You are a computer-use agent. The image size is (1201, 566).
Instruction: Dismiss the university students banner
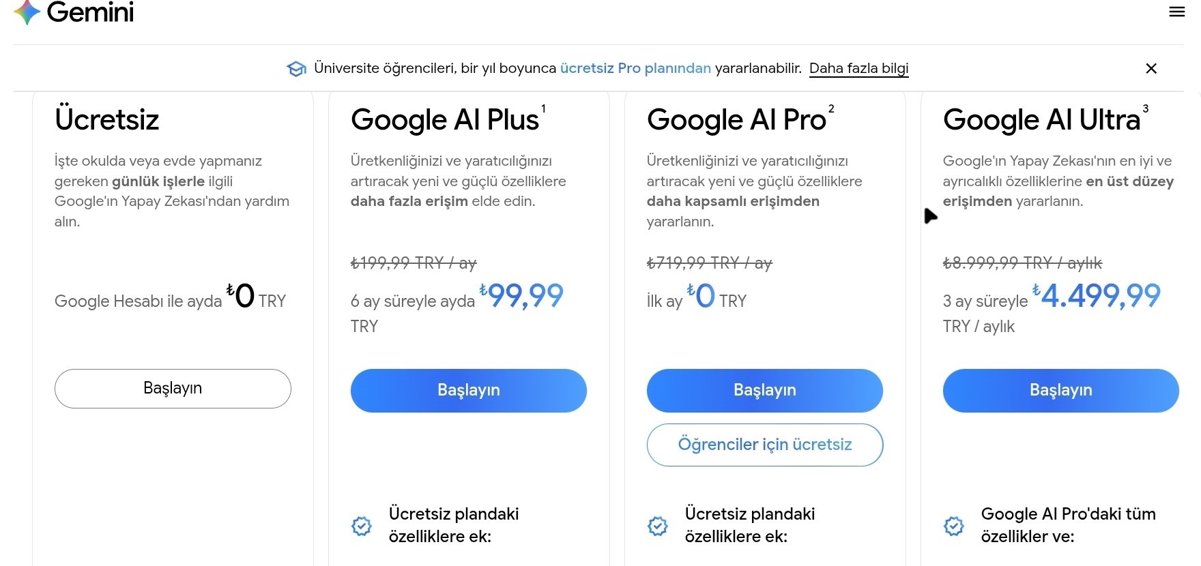pos(1151,68)
